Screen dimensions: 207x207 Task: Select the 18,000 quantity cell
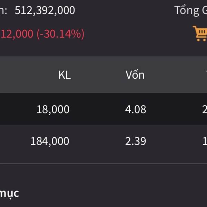point(53,109)
